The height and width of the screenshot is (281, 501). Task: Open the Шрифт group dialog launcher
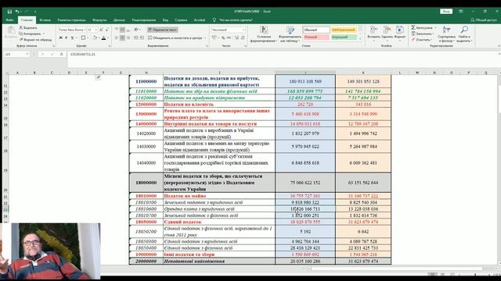pos(110,46)
